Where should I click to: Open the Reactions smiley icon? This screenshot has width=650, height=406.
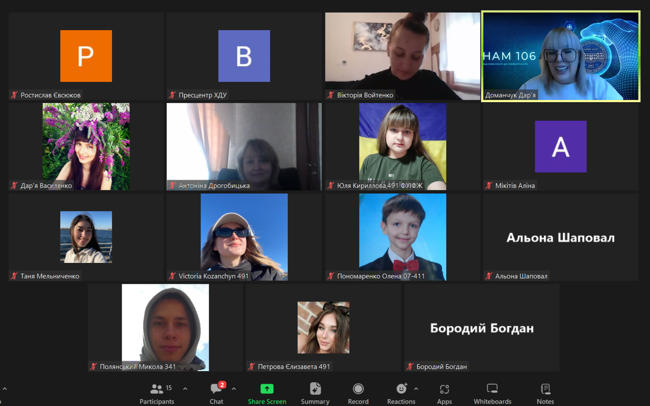coord(402,388)
